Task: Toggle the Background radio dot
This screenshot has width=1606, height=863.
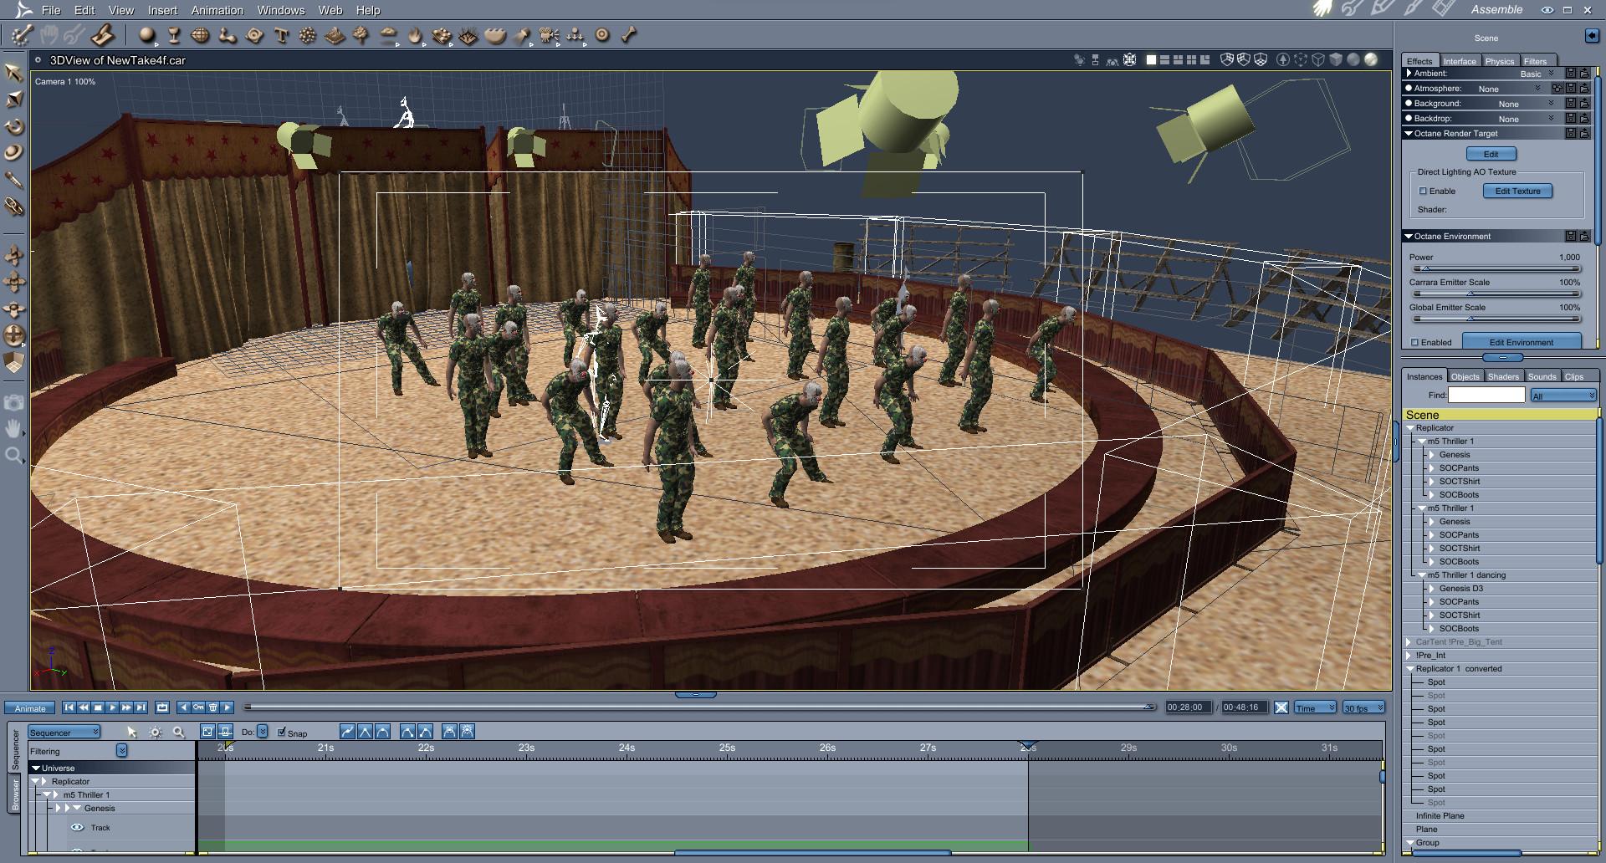Action: 1409,104
